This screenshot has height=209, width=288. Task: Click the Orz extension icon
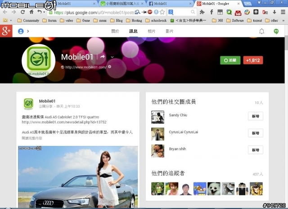coord(265,12)
